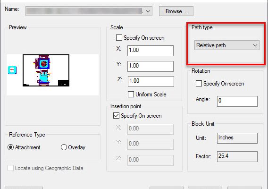Enable Specify On-screen under Rotation
The width and height of the screenshot is (268, 189).
[x=199, y=84]
